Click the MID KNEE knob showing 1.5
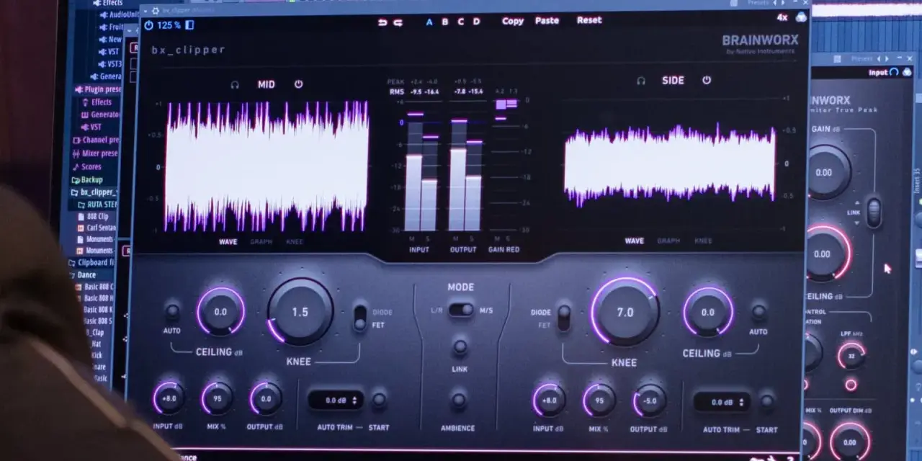Viewport: 922px width, 461px height. (x=300, y=312)
